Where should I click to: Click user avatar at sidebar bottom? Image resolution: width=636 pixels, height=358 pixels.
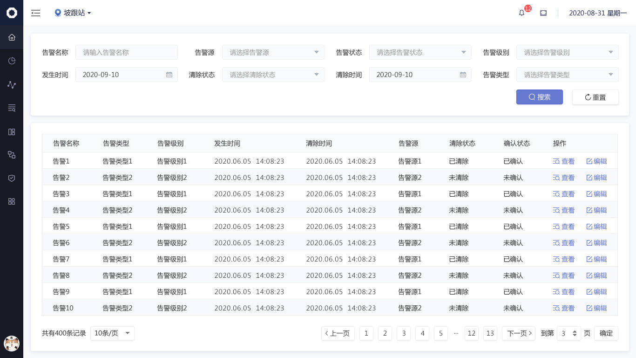click(x=12, y=344)
